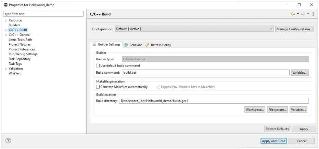Click the Restore Defaults button
Viewport: 319px width, 149px height.
click(x=277, y=129)
